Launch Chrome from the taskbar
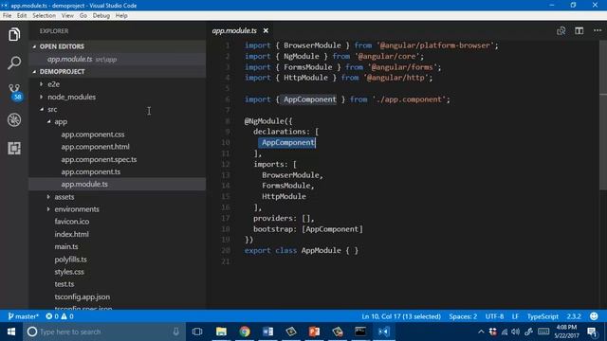 [245, 332]
